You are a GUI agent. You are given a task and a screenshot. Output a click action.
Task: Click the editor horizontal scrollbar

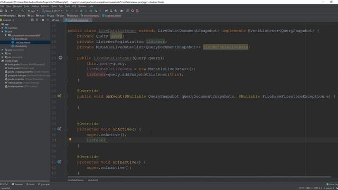(x=199, y=177)
